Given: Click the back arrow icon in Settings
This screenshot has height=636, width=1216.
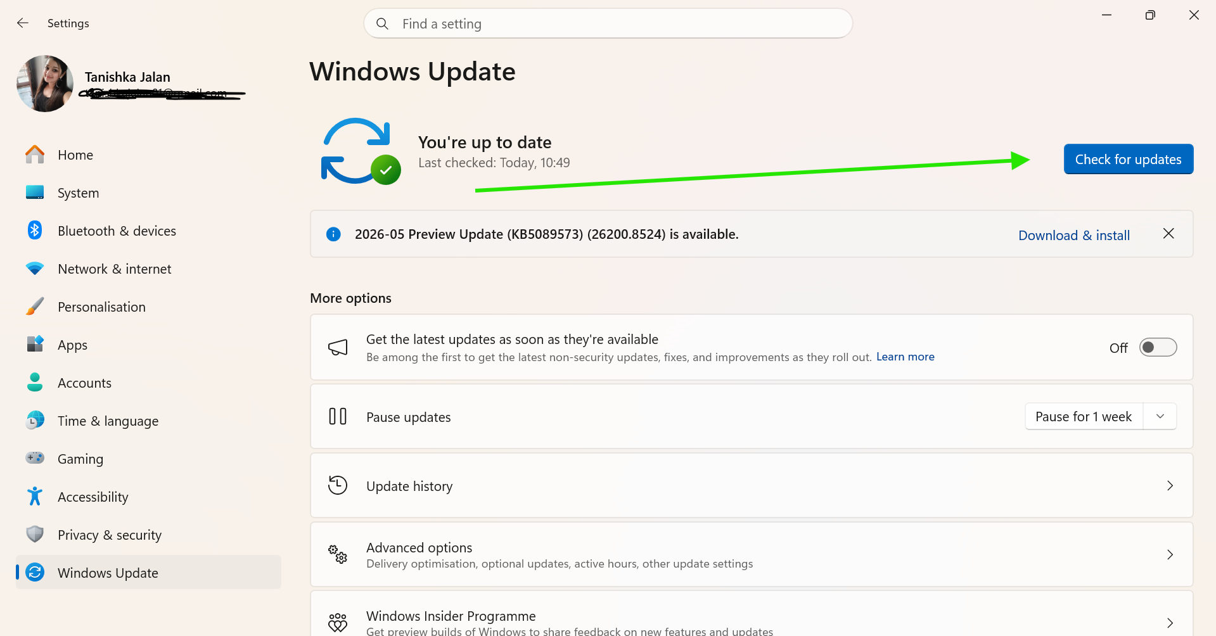Looking at the screenshot, I should click(23, 23).
